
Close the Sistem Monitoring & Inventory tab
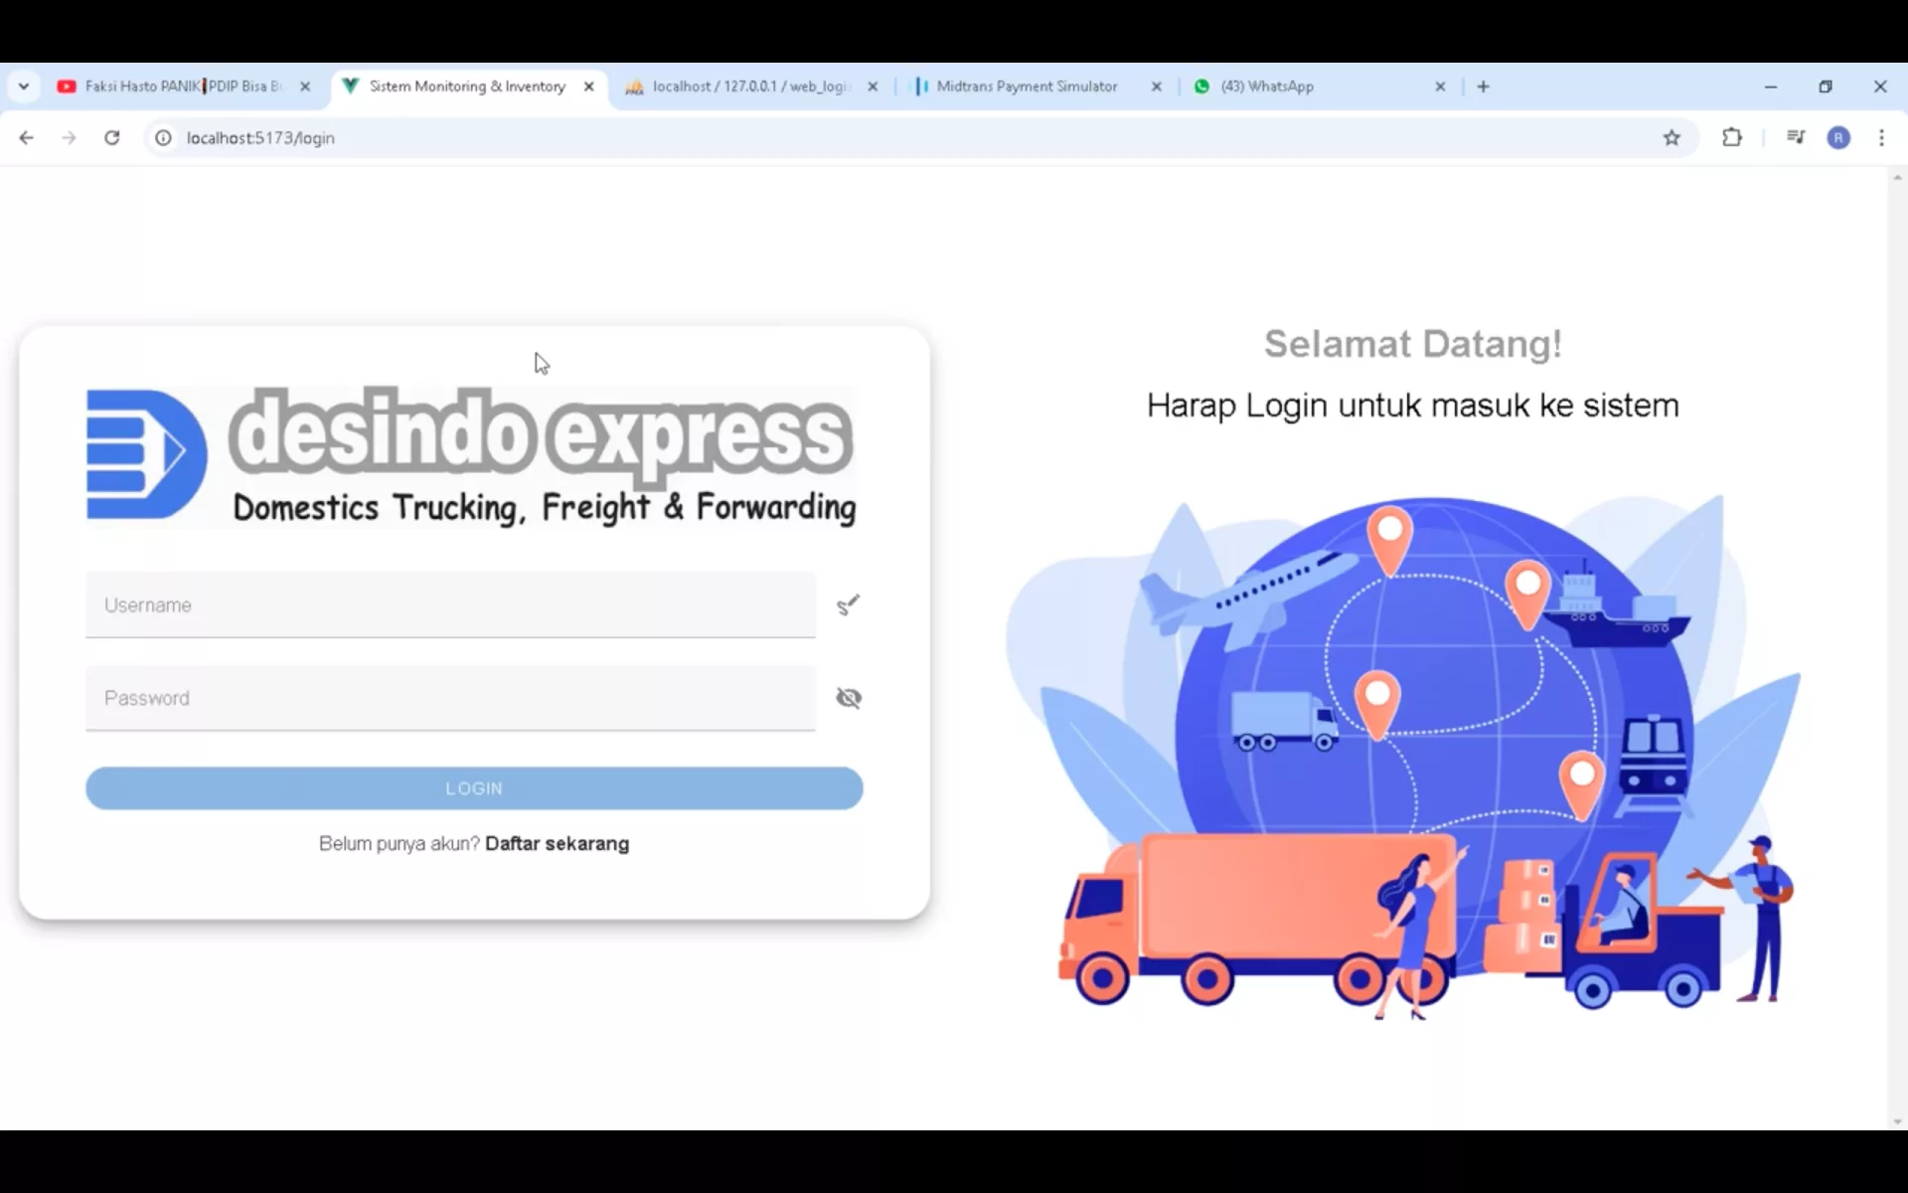[x=589, y=86]
